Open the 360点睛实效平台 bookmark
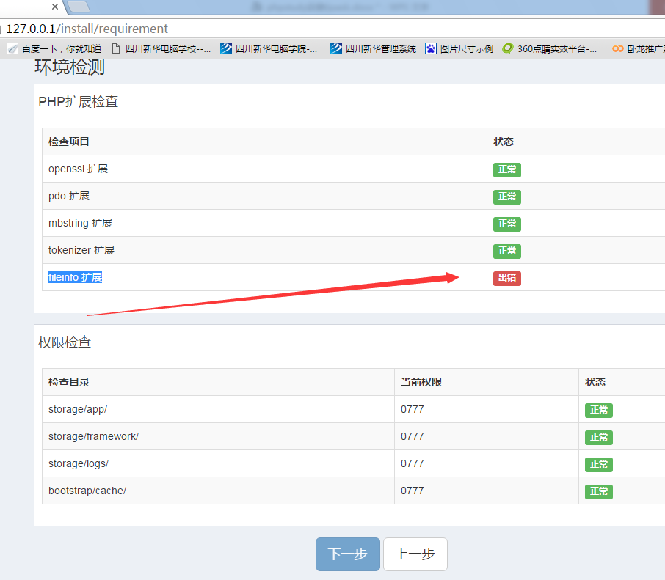This screenshot has height=580, width=665. click(550, 49)
